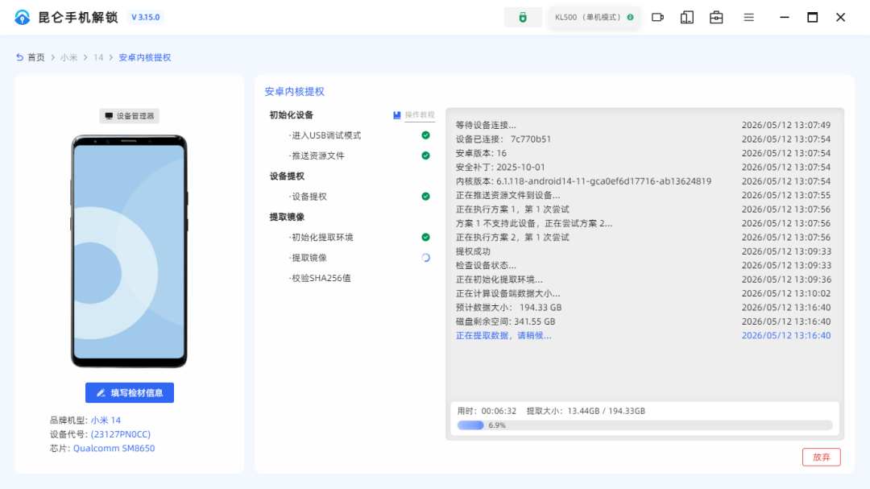Click the 放弃 abandon button
The width and height of the screenshot is (870, 489).
(x=821, y=457)
